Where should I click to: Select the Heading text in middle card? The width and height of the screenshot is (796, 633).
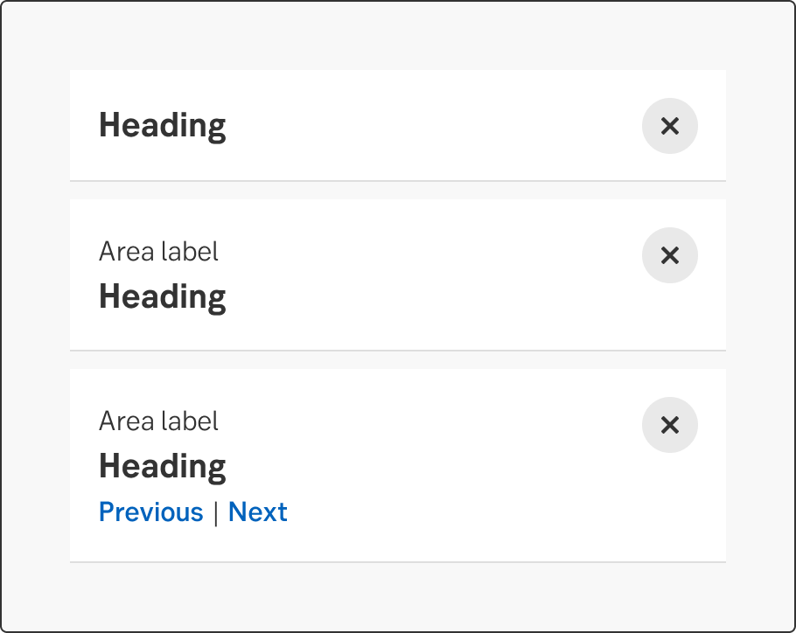(x=162, y=296)
